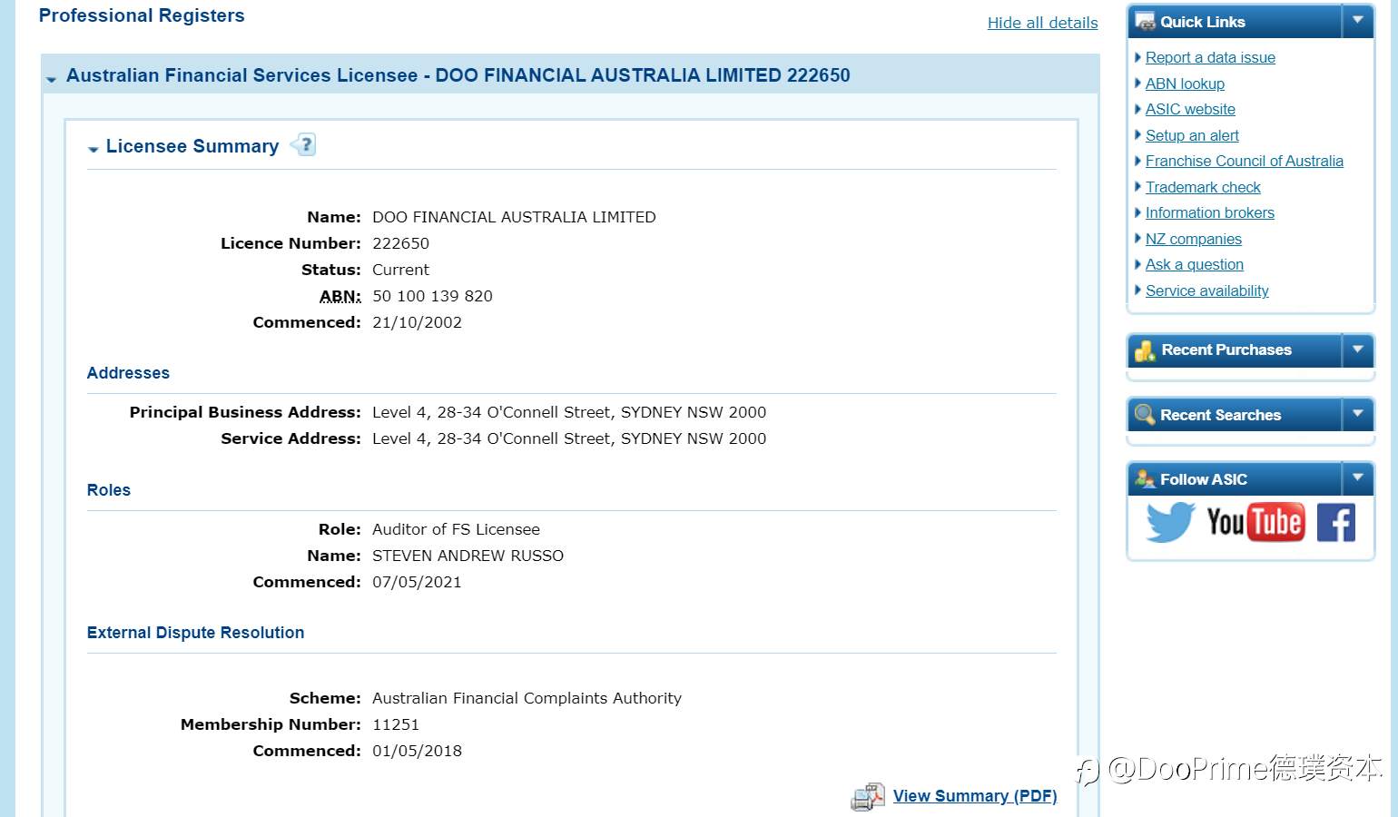Open the ABN lookup link

[x=1185, y=84]
